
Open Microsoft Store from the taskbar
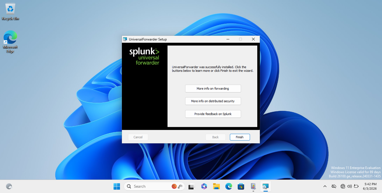coord(241,186)
